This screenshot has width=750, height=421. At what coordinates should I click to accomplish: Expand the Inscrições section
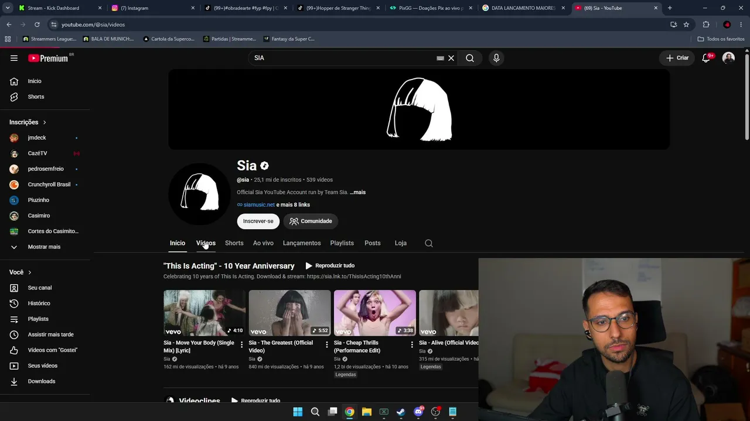(28, 122)
